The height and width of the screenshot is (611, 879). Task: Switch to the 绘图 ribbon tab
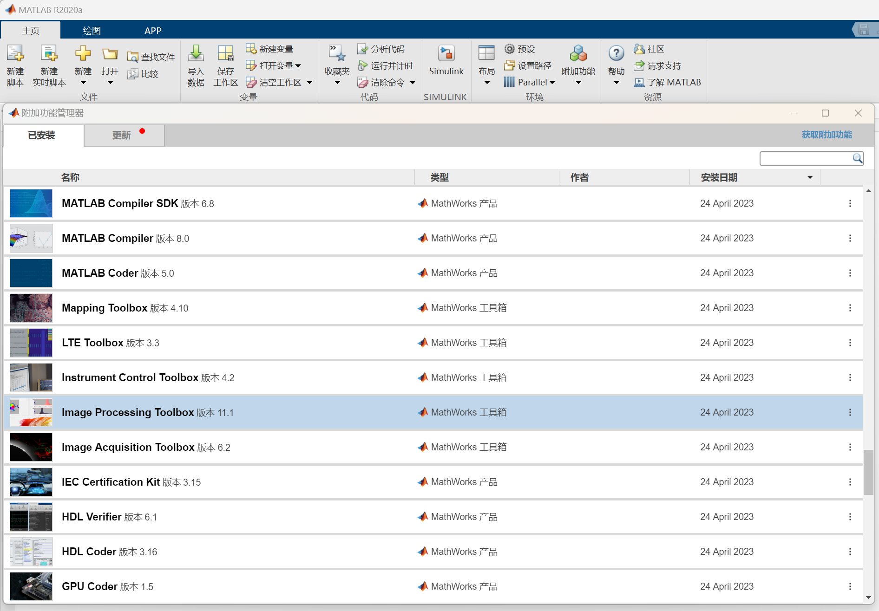coord(92,30)
